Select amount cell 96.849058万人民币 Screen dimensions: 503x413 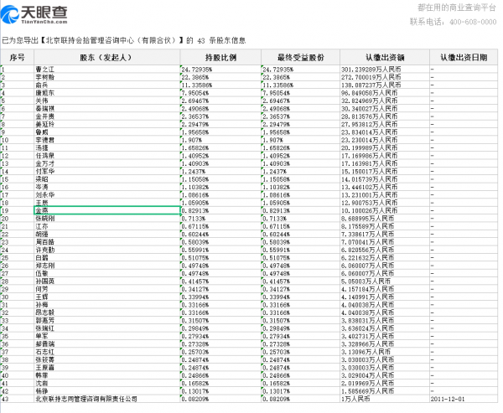click(x=385, y=93)
